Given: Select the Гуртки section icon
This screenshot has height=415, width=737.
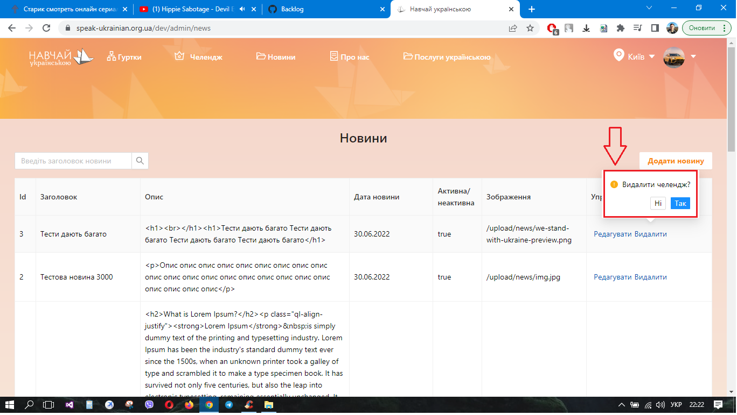Looking at the screenshot, I should (x=112, y=56).
